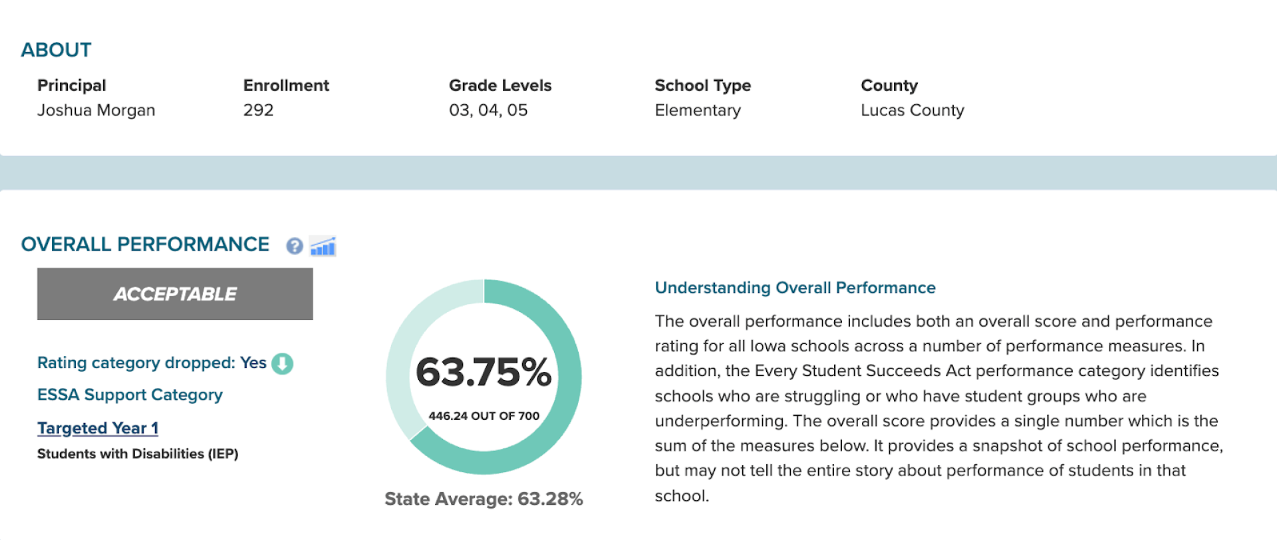Select Understanding Overall Performance heading
This screenshot has width=1277, height=540.
(x=795, y=288)
